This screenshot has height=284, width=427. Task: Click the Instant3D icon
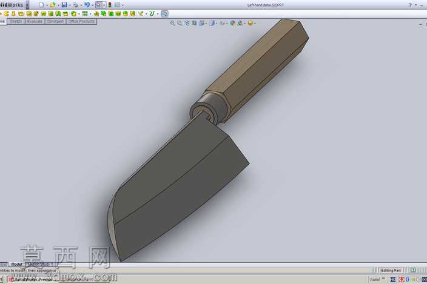(165, 13)
